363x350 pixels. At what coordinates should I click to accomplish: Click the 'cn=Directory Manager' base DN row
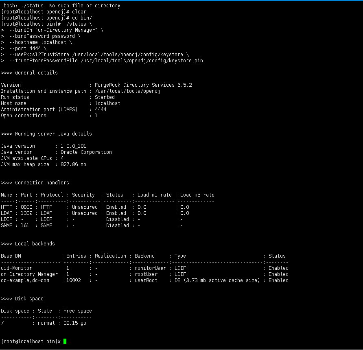29,274
